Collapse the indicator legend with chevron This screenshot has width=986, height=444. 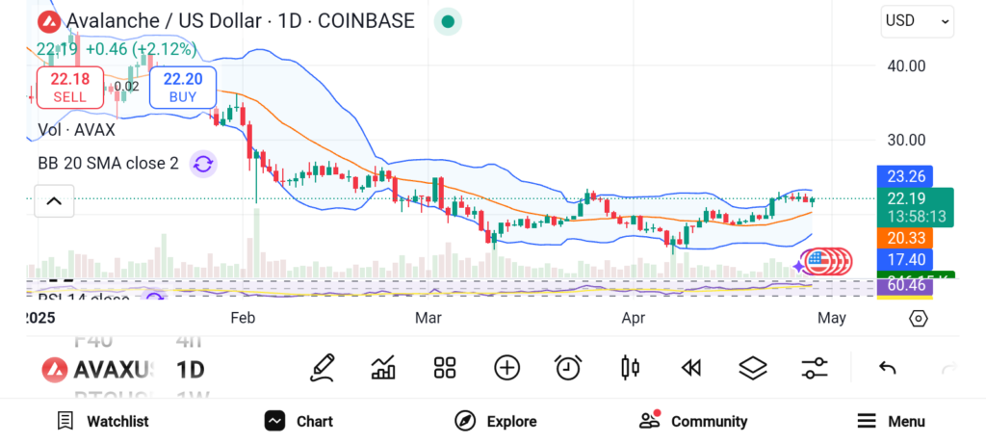click(54, 201)
